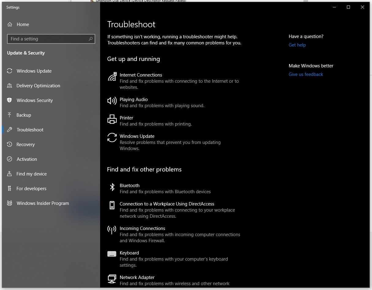
Task: Click the Printer icon
Action: pos(112,119)
